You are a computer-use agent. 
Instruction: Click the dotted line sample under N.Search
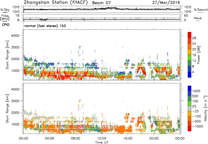[x=201, y=12]
